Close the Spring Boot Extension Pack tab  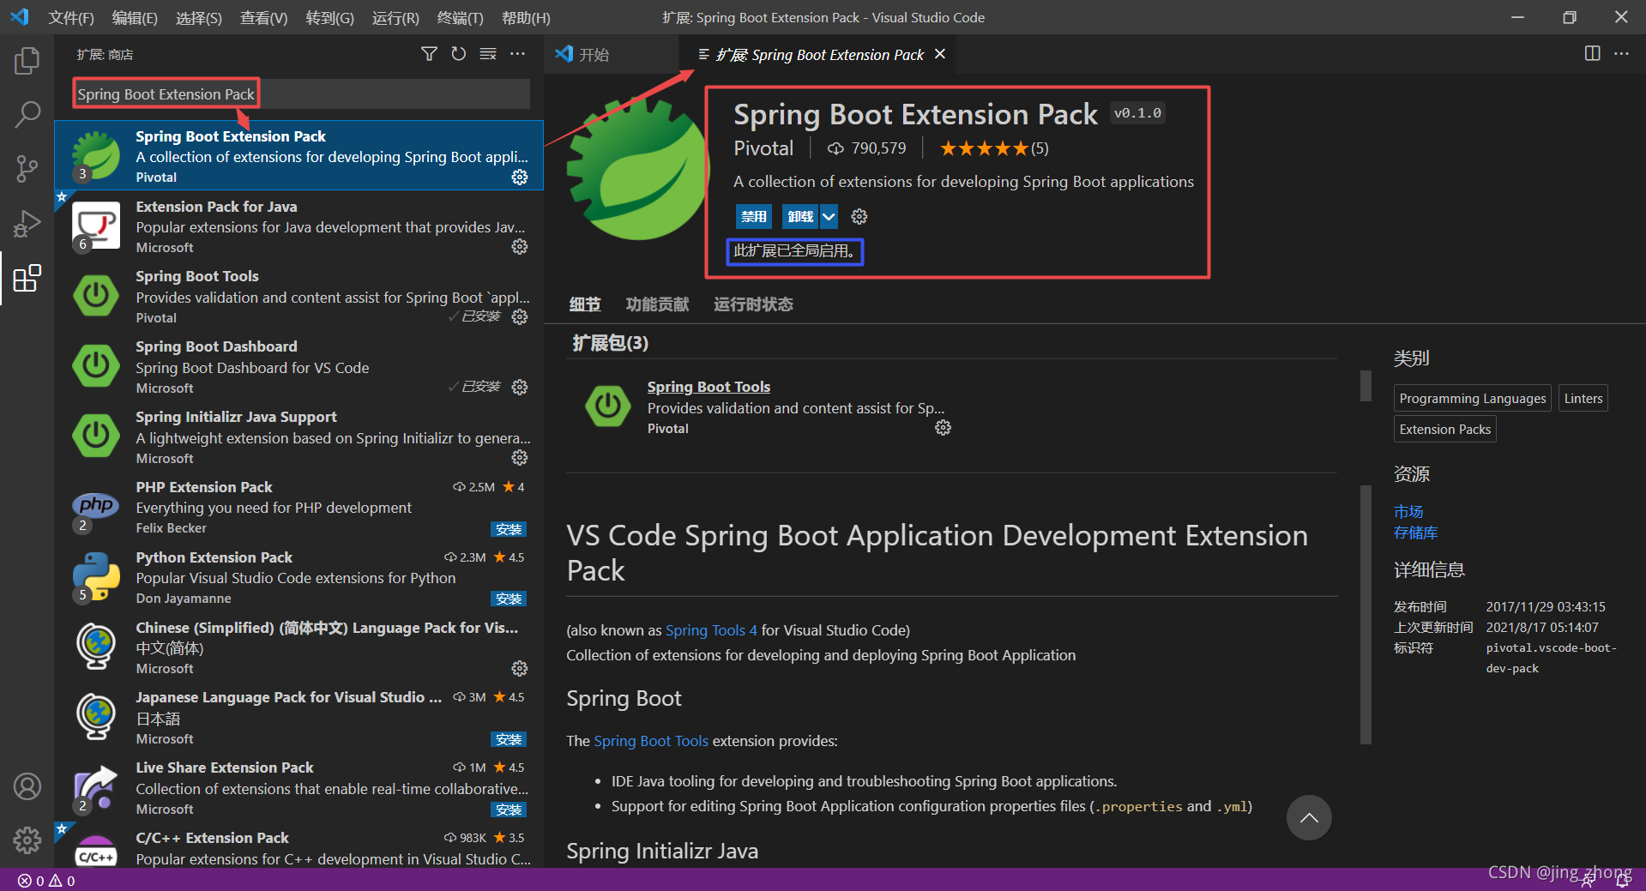pyautogui.click(x=940, y=54)
